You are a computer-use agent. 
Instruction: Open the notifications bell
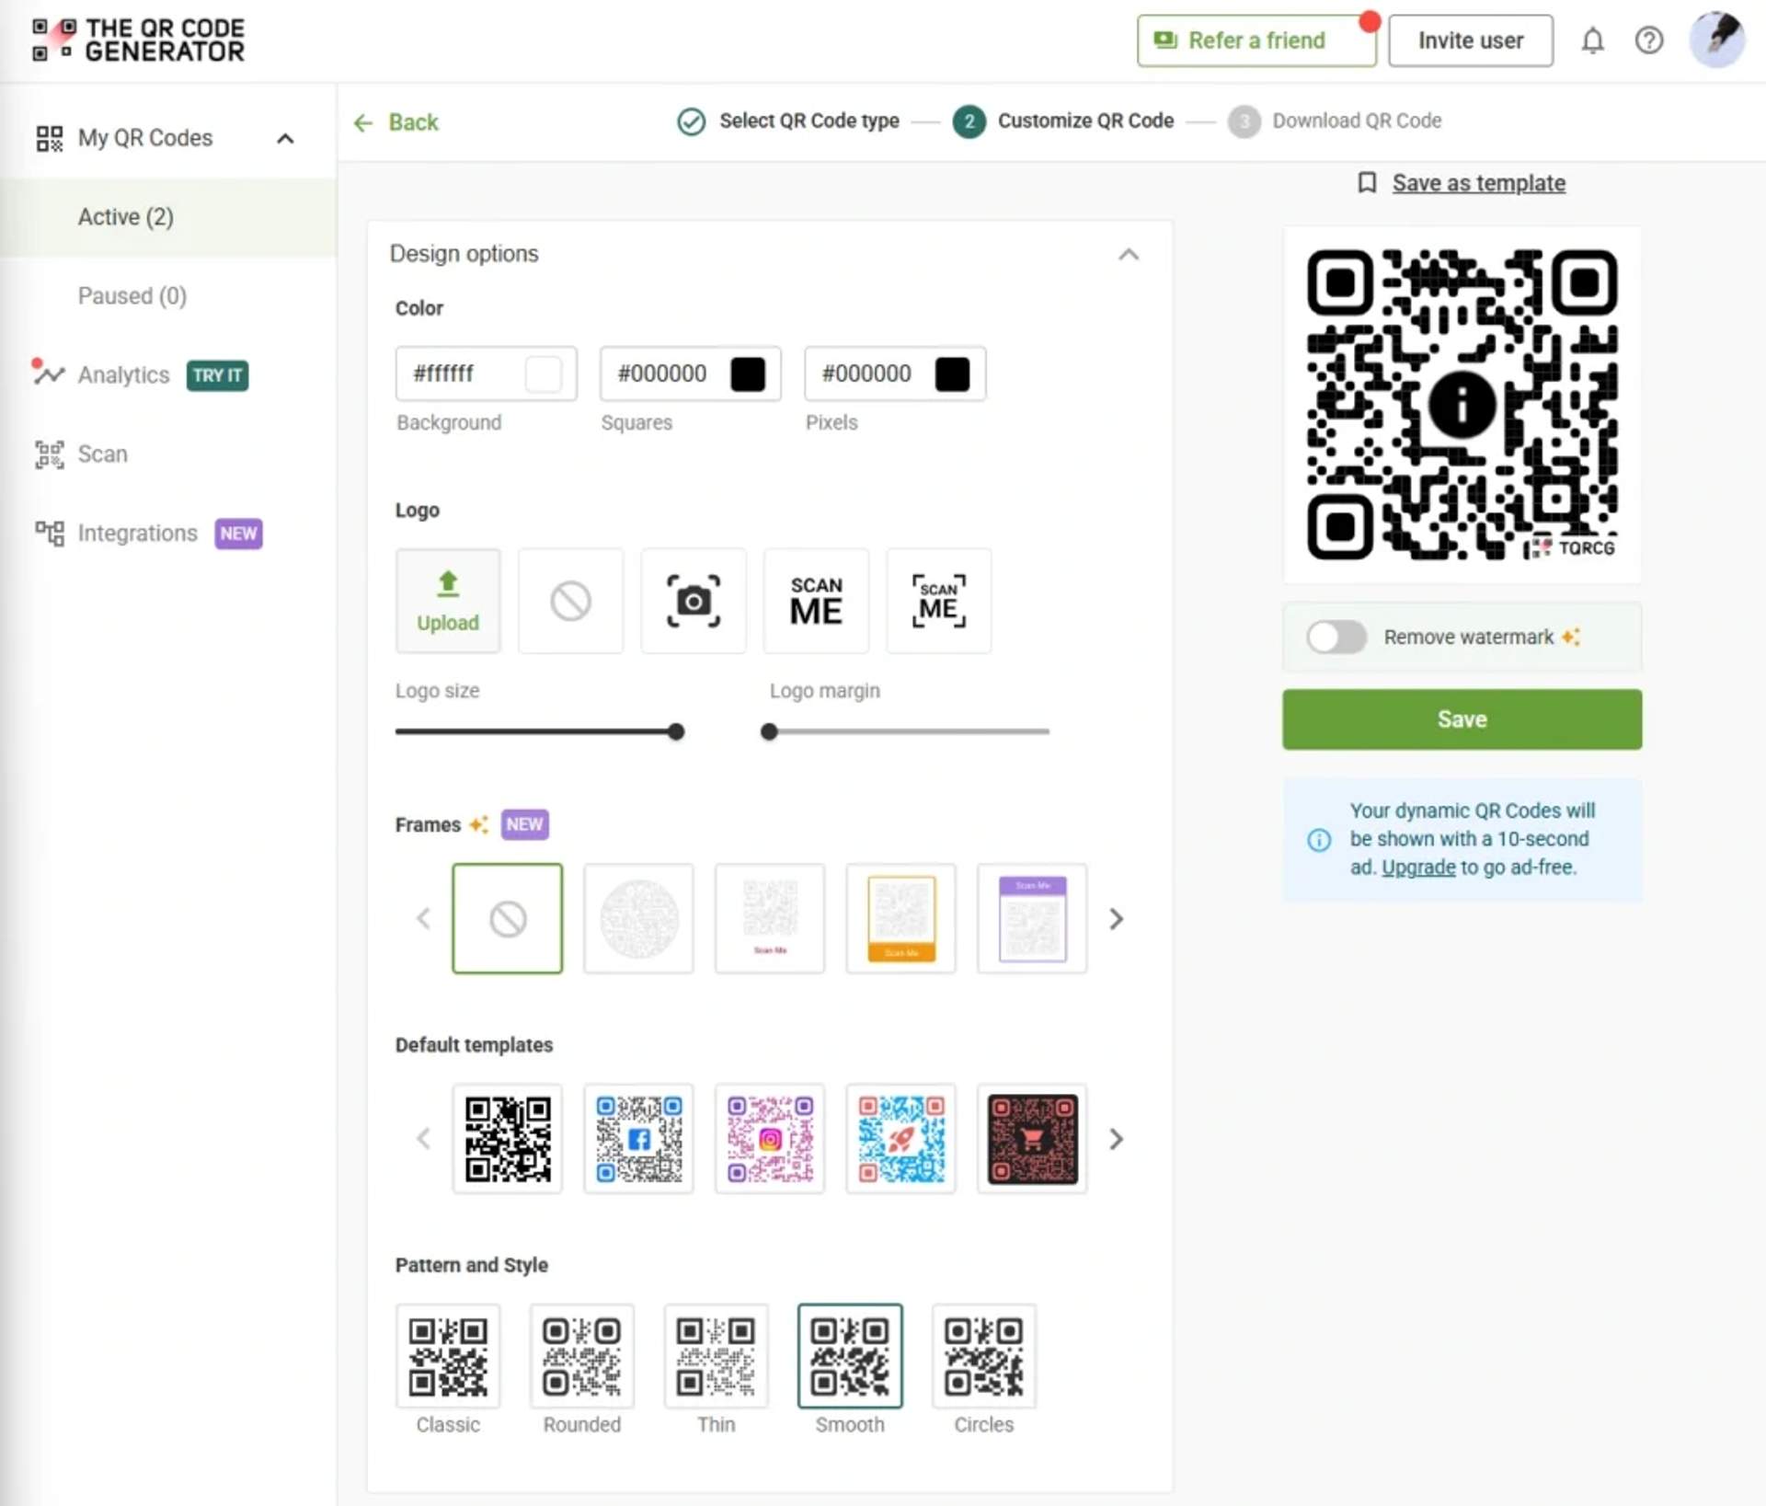1592,40
